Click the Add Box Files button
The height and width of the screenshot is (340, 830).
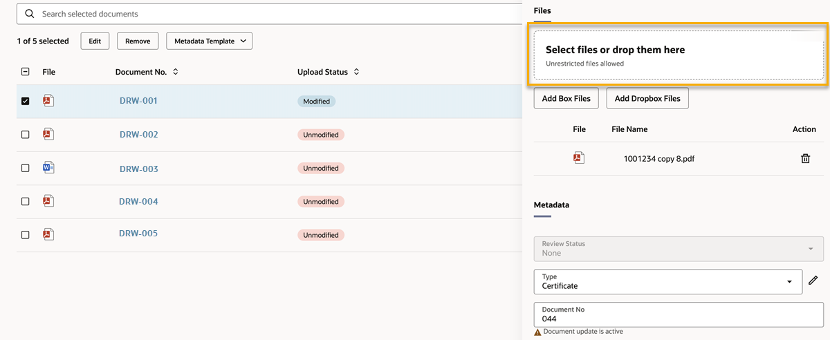tap(566, 99)
